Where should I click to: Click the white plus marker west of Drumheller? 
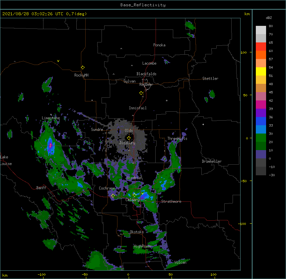(x=203, y=124)
